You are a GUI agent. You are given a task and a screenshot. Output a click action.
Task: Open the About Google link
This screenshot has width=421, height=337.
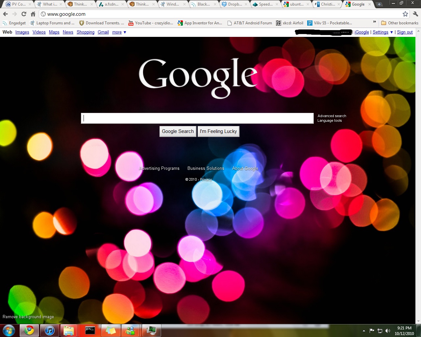pyautogui.click(x=245, y=168)
